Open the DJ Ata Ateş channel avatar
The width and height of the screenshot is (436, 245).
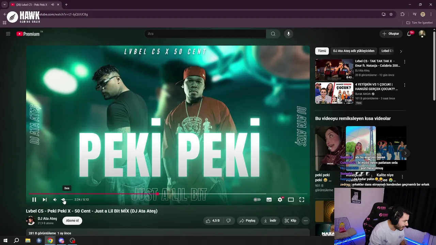[x=31, y=220]
